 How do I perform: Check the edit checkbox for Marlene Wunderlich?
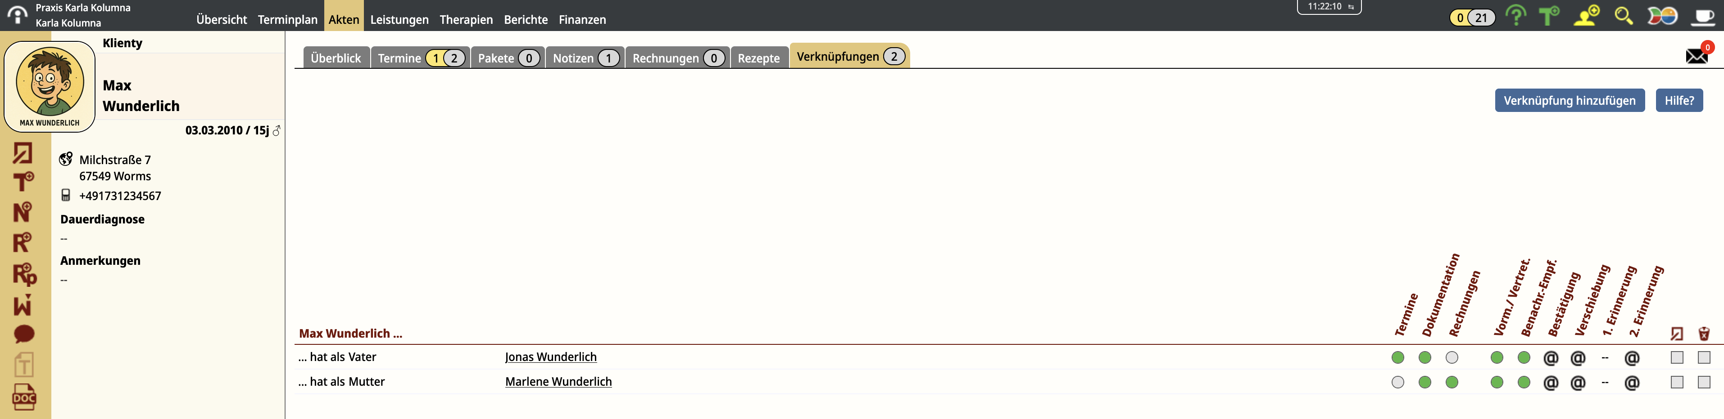[x=1676, y=382]
